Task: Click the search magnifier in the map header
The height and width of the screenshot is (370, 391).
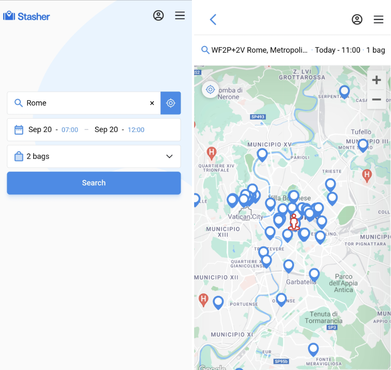Action: click(205, 50)
